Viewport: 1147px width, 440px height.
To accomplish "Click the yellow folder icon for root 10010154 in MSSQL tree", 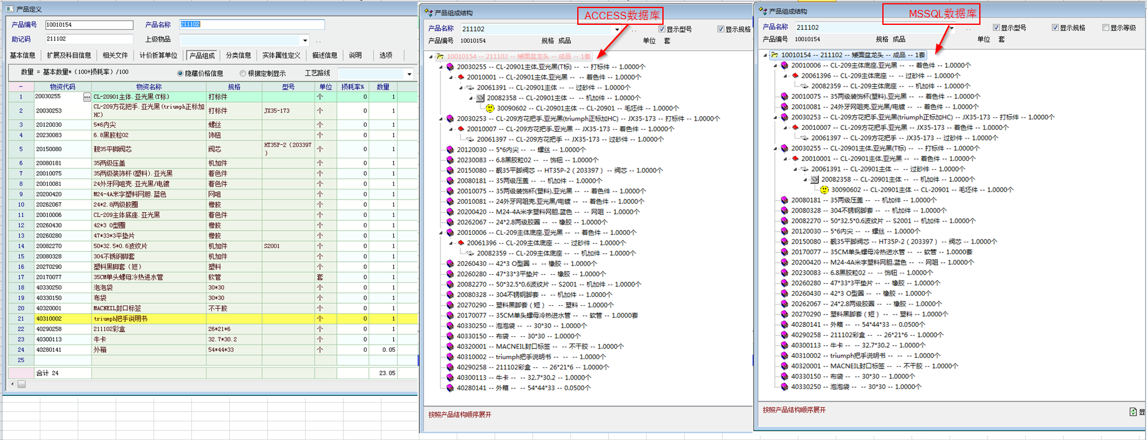I will (x=774, y=55).
